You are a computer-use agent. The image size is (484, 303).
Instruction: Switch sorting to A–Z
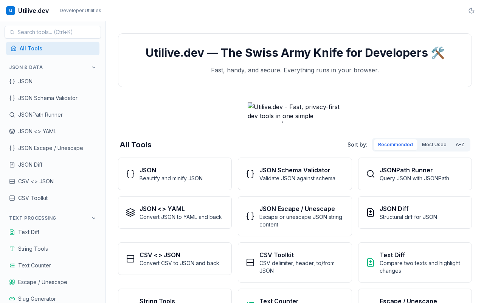pyautogui.click(x=460, y=145)
